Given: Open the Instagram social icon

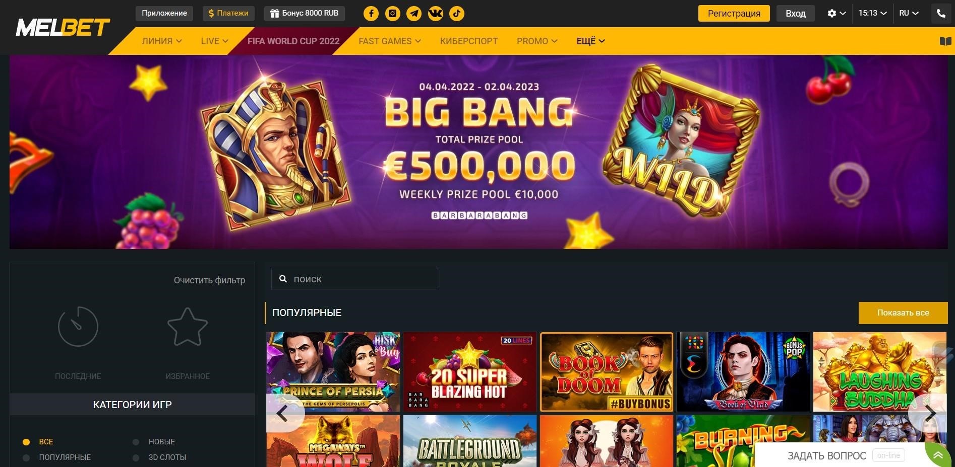Looking at the screenshot, I should (393, 14).
